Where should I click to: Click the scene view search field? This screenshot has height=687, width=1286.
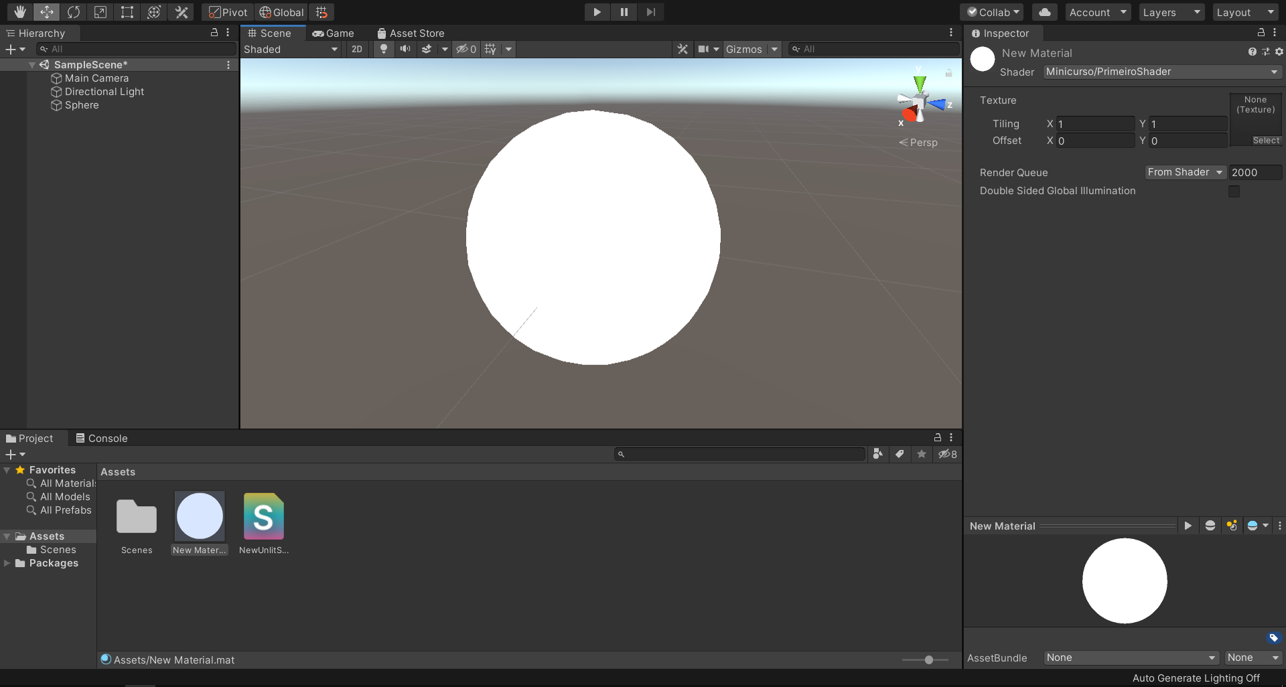coord(874,49)
